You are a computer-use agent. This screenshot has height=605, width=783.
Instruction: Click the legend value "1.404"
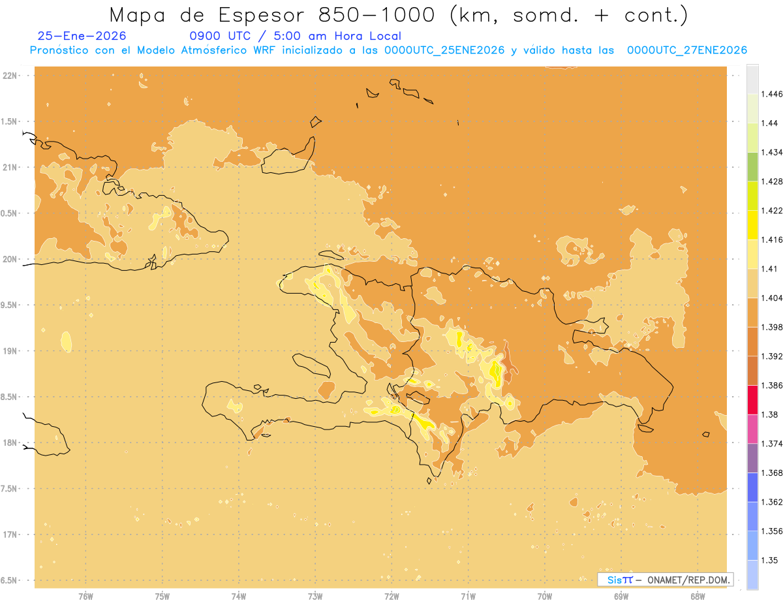772,298
